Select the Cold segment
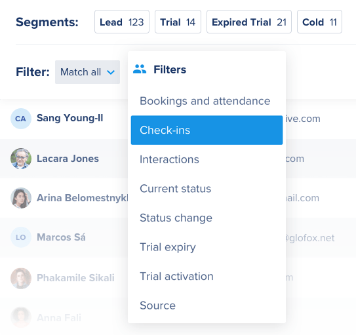Viewport: 356px width, 335px height. (319, 22)
